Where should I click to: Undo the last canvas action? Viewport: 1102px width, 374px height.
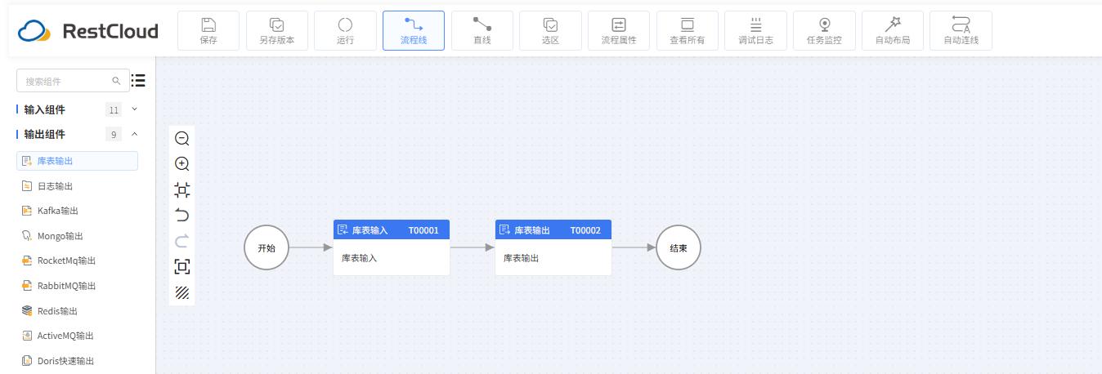tap(182, 216)
